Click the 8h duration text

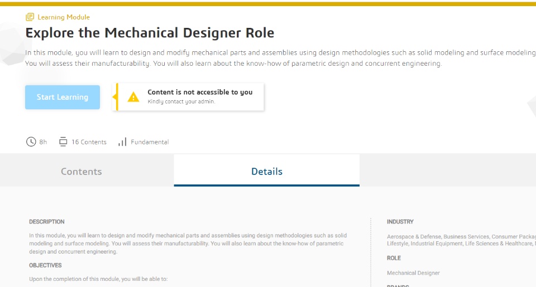43,142
